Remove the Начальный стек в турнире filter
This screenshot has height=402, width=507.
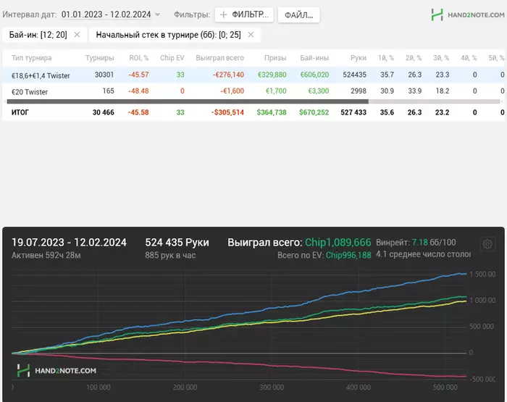click(251, 35)
